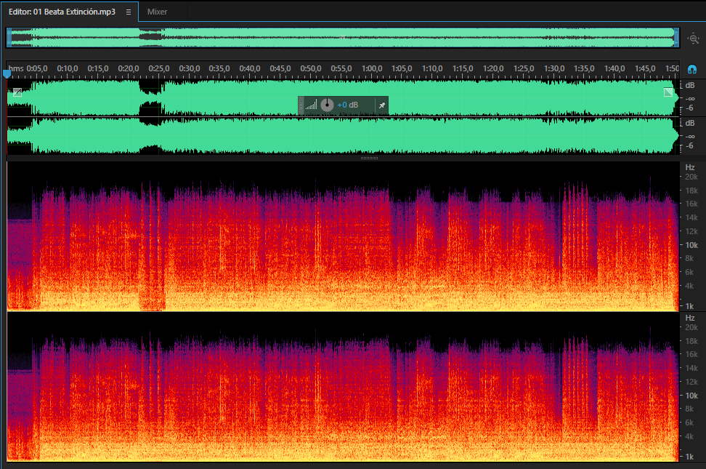This screenshot has width=706, height=469.
Task: Click the fade out handle icon
Action: pyautogui.click(x=668, y=92)
